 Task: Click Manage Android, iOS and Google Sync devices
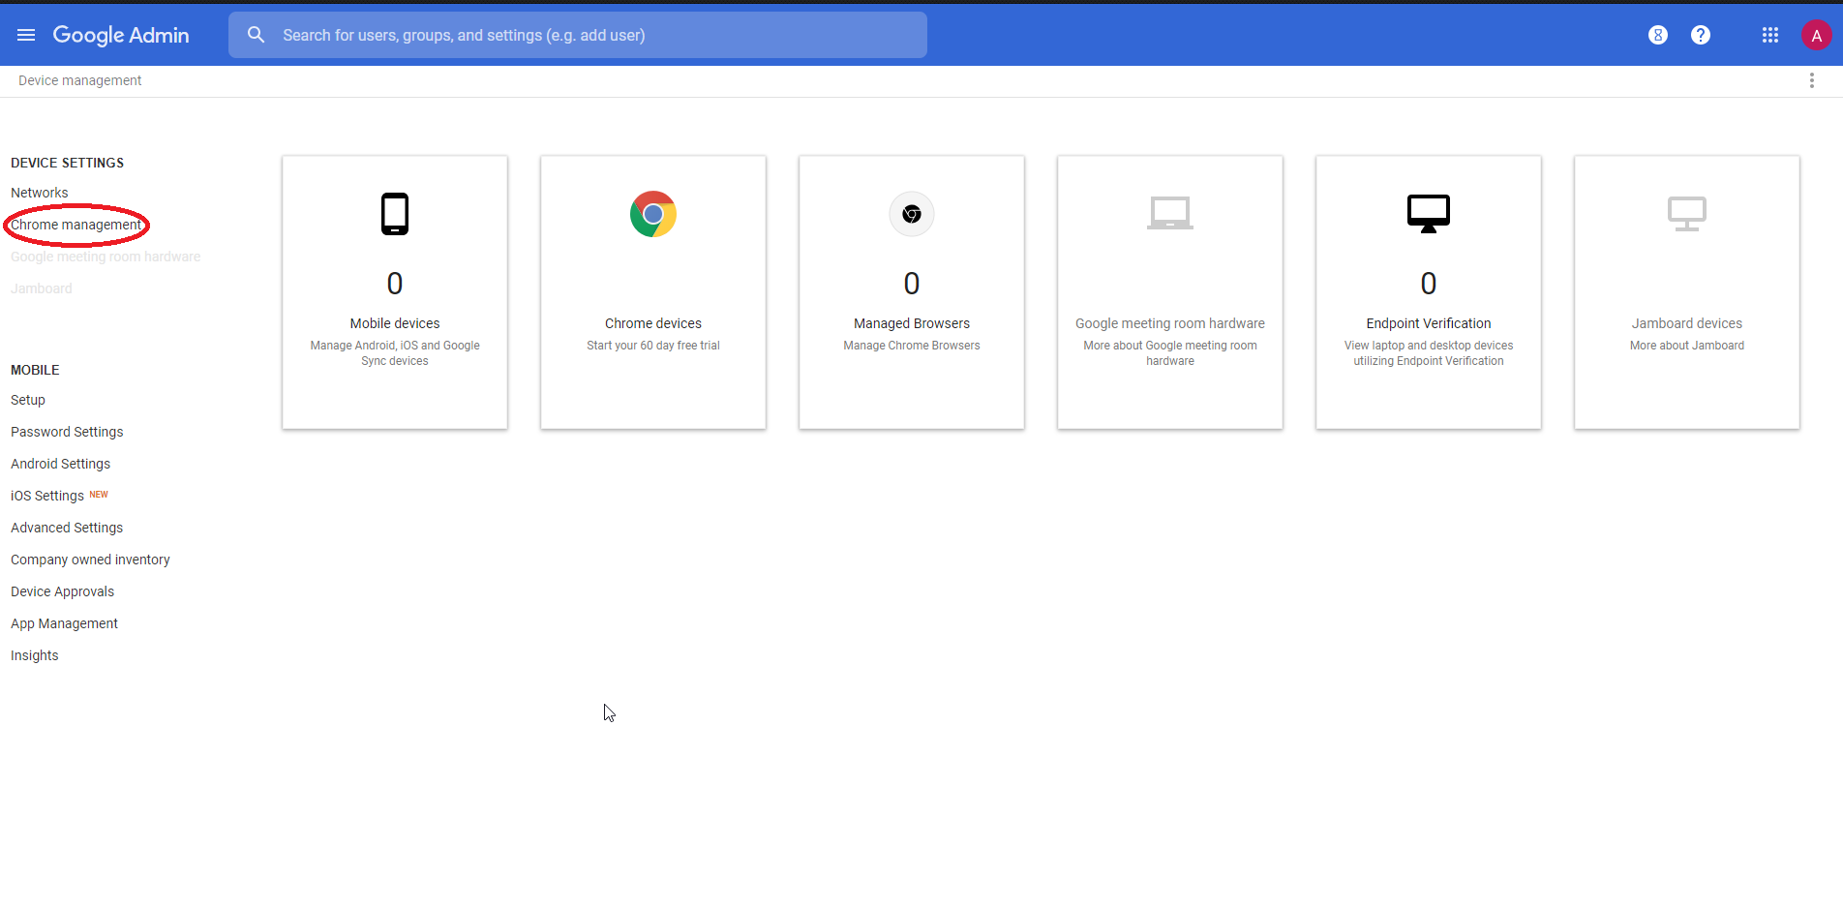[x=395, y=353]
